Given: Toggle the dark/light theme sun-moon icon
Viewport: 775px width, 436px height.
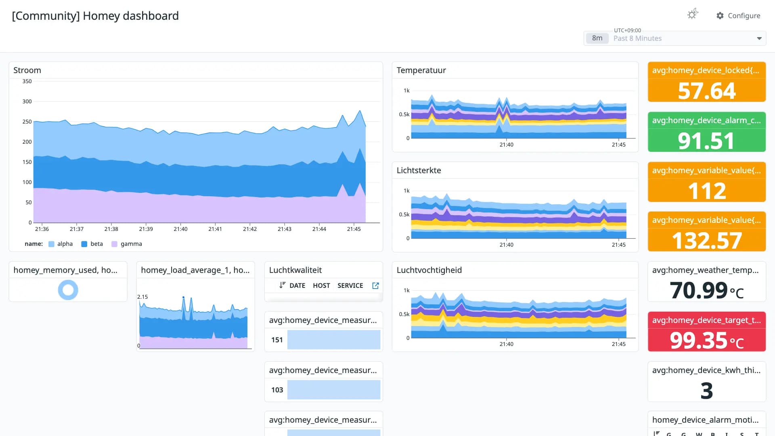Looking at the screenshot, I should [x=693, y=15].
